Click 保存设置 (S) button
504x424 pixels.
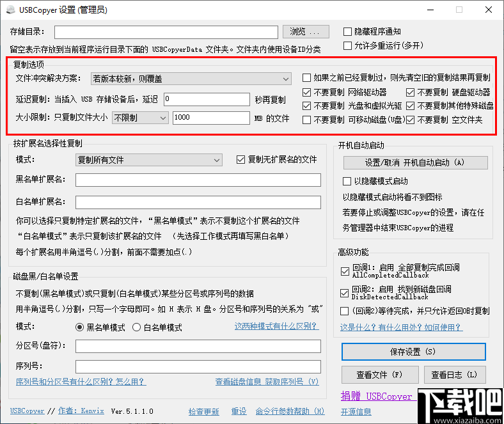pyautogui.click(x=413, y=352)
